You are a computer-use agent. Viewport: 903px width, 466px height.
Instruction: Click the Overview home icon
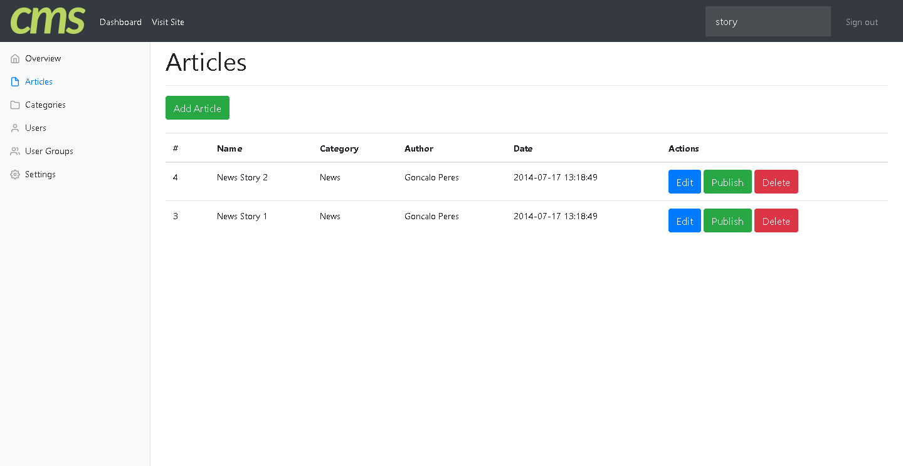(15, 59)
